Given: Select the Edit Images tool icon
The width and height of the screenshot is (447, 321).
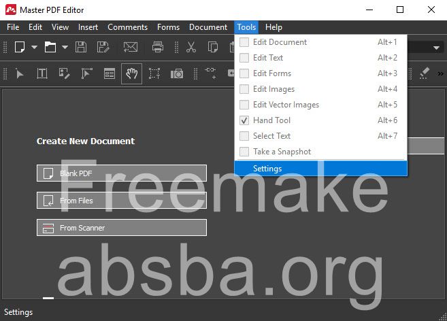Looking at the screenshot, I should (64, 74).
